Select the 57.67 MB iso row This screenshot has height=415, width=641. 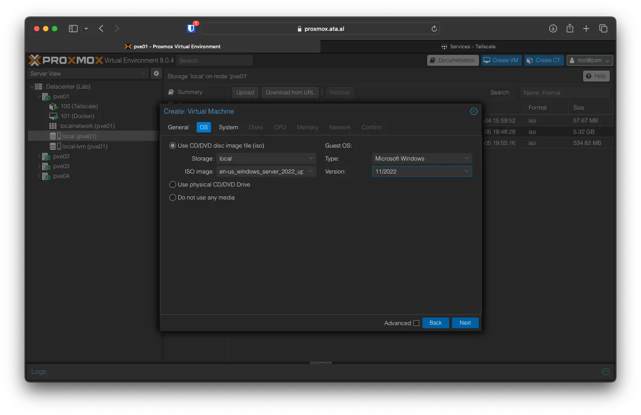coord(547,121)
